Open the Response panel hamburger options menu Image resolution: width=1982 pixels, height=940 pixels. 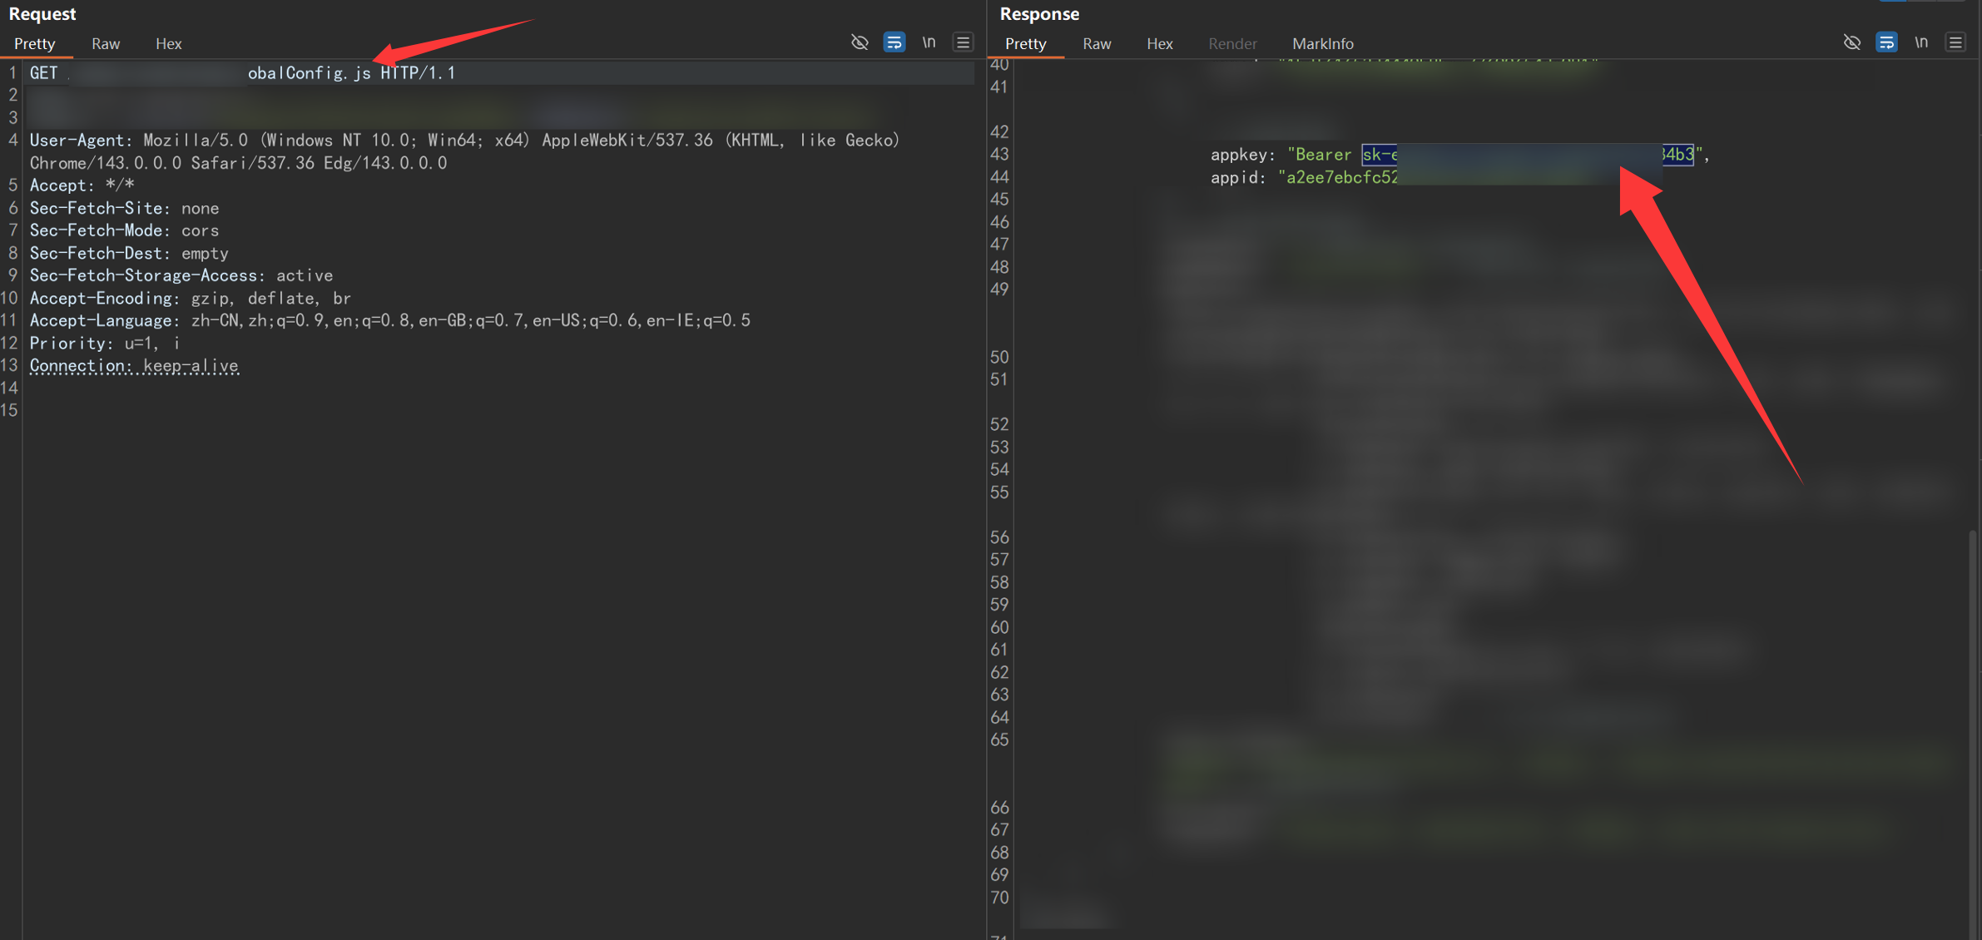[x=1955, y=42]
